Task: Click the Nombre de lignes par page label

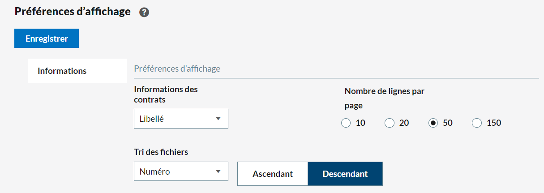Action: tap(384, 91)
